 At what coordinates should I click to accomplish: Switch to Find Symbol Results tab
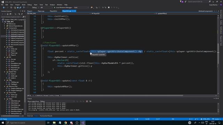tap(46, 116)
